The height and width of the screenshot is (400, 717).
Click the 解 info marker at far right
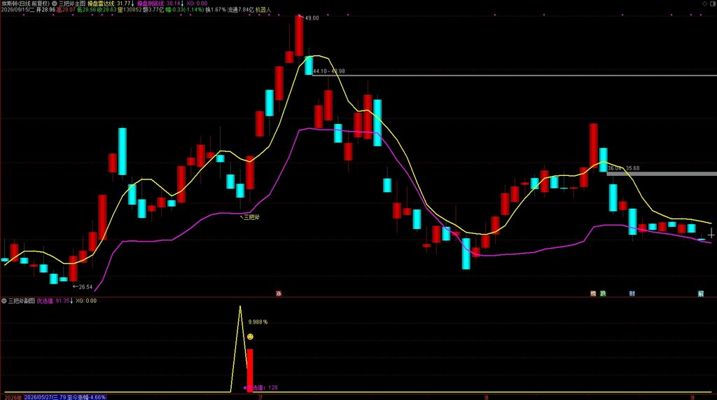click(700, 294)
